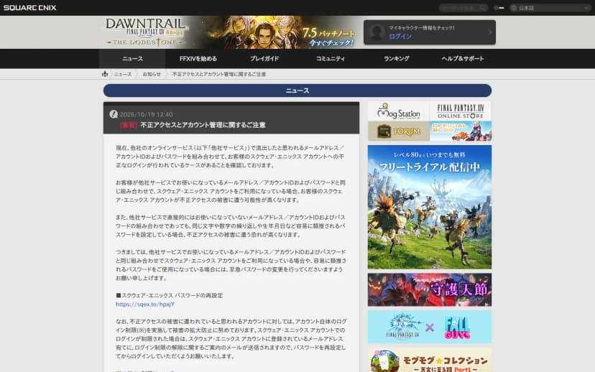Open the コミュニティ navigation tab

[x=330, y=58]
